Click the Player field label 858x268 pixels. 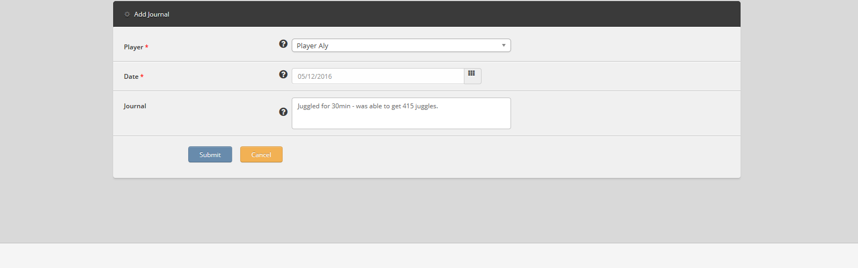pos(133,47)
